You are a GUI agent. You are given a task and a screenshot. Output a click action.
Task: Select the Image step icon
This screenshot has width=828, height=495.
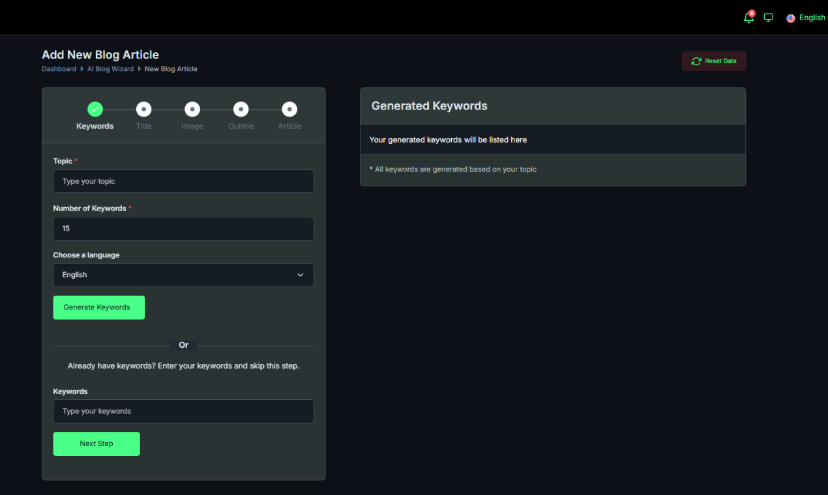click(x=192, y=109)
